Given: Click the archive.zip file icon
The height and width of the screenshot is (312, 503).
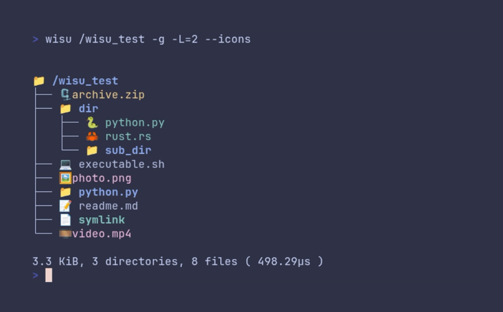Looking at the screenshot, I should (x=65, y=94).
